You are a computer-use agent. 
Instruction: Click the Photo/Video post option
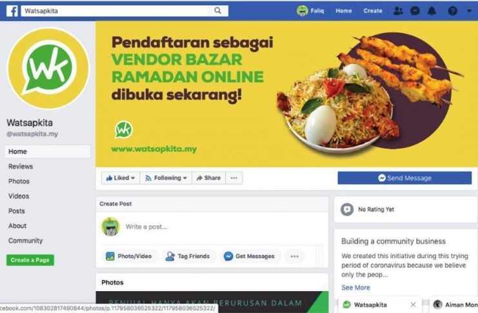128,256
